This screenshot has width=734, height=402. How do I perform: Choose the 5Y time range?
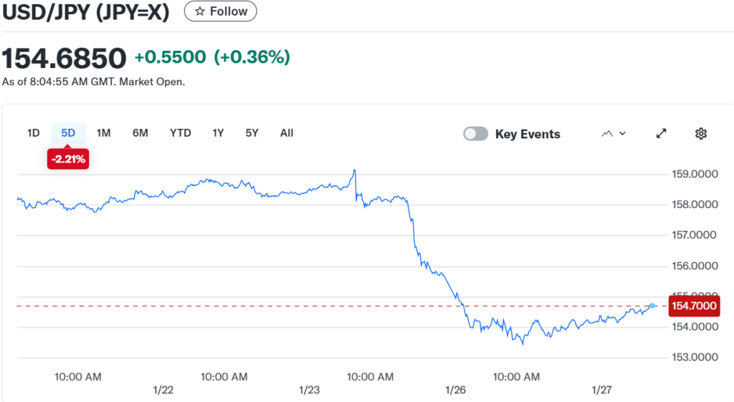pyautogui.click(x=252, y=133)
